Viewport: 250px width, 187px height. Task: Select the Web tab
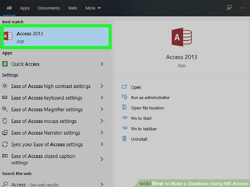click(72, 8)
